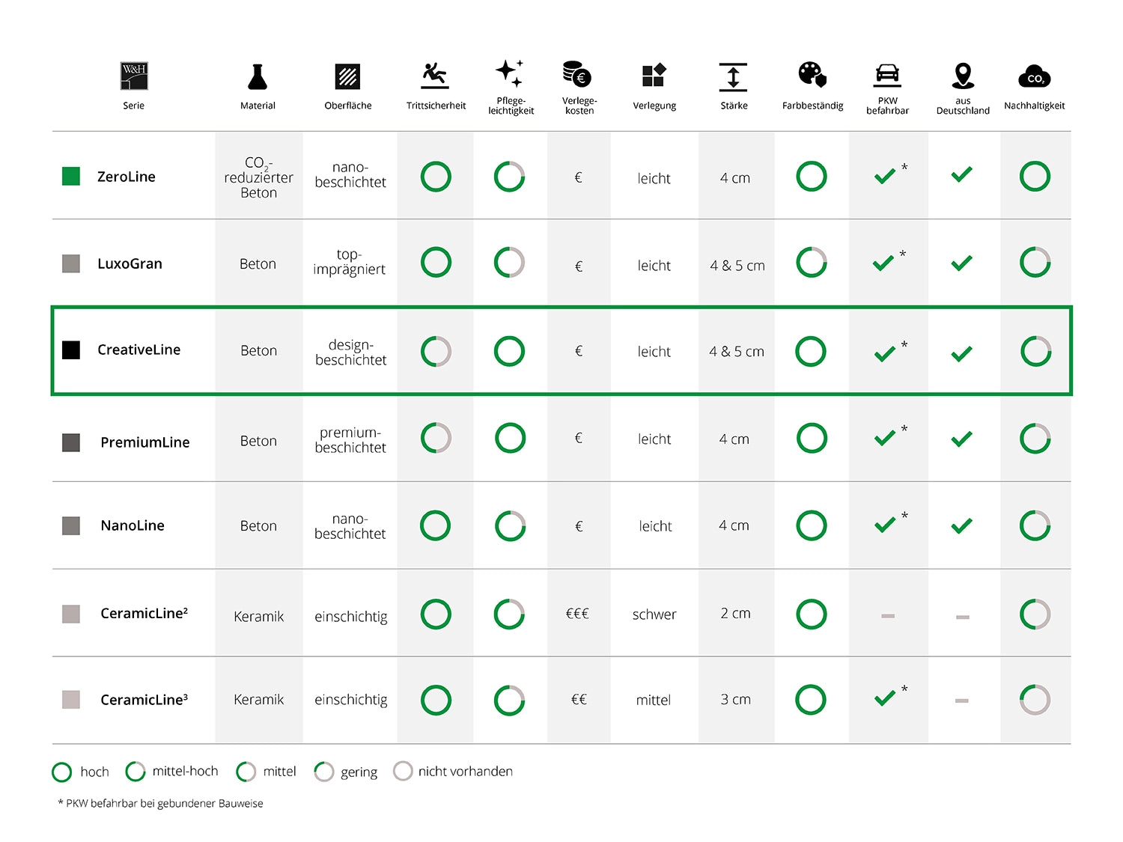
Task: Click CeramicLine³'s PKW befahrbar checkmark
Action: coord(885,698)
